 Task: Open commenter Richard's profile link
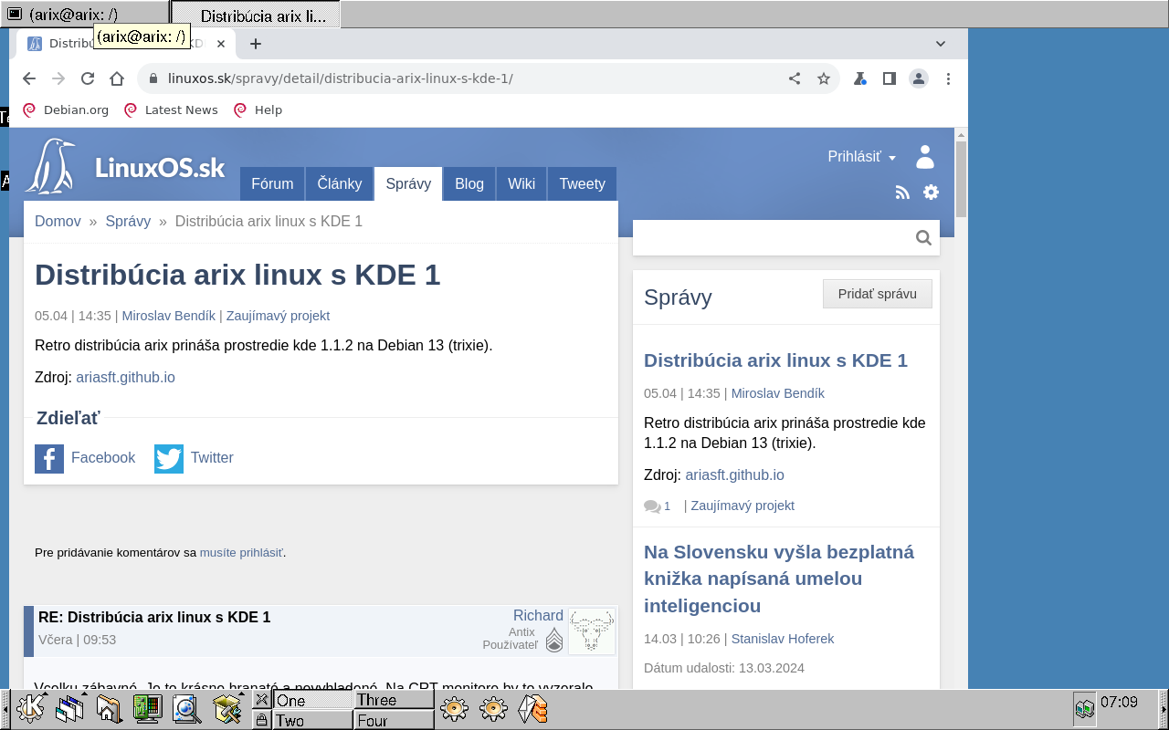538,616
